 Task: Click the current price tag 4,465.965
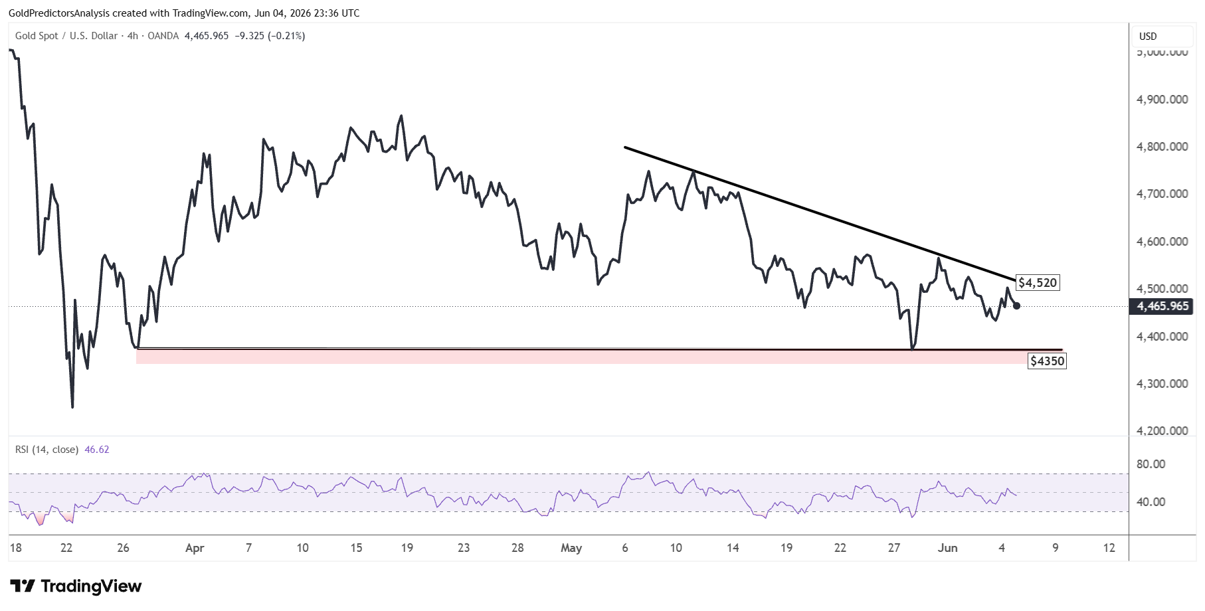[x=1162, y=306]
